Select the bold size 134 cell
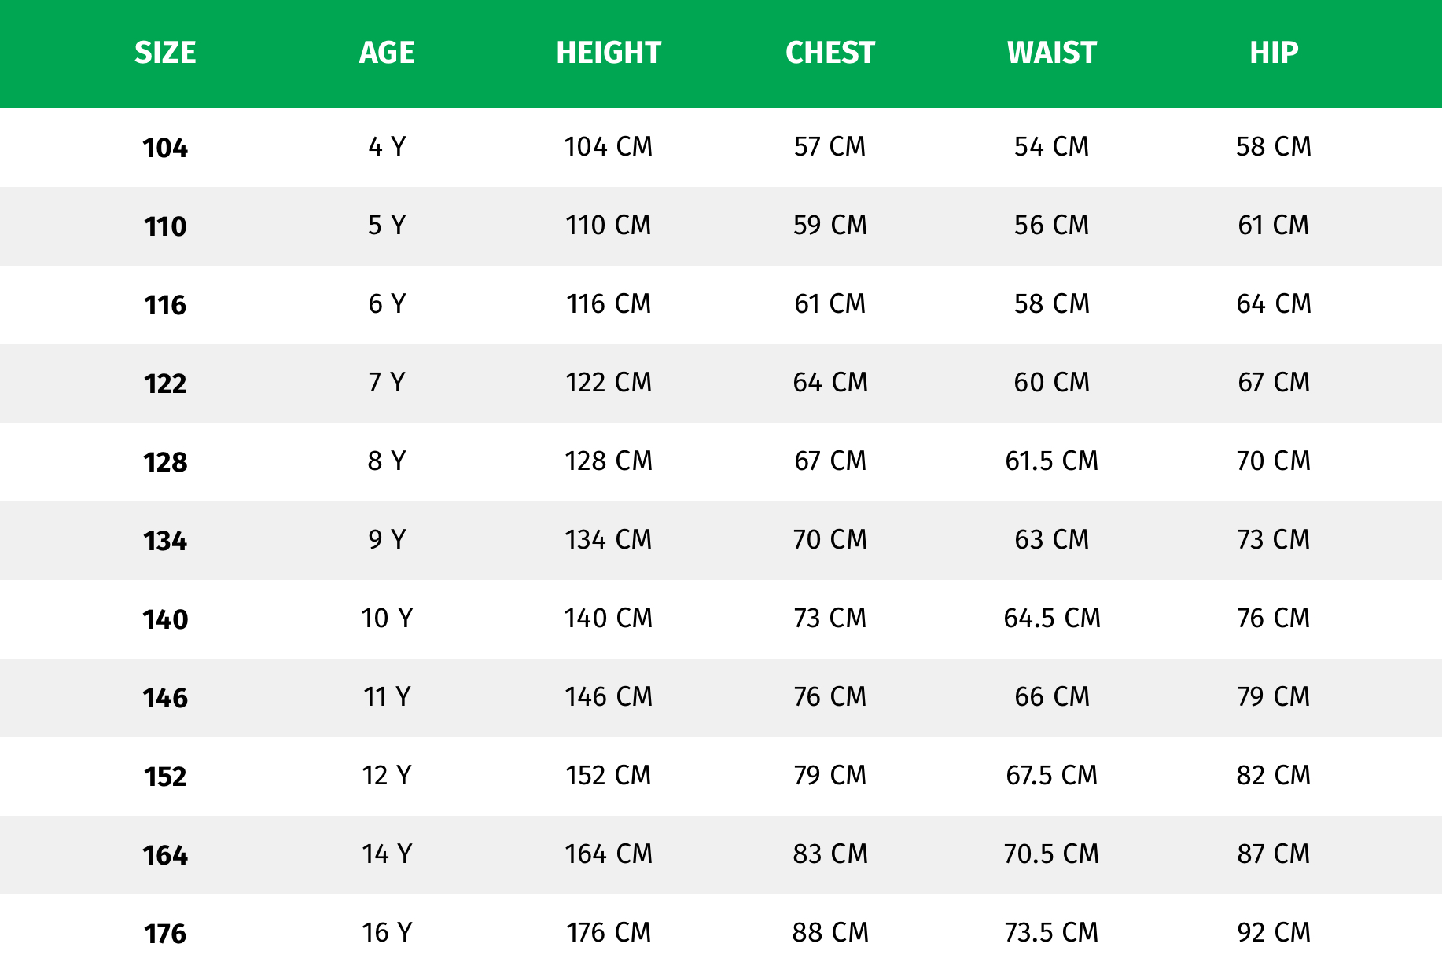Image resolution: width=1442 pixels, height=973 pixels. tap(165, 541)
